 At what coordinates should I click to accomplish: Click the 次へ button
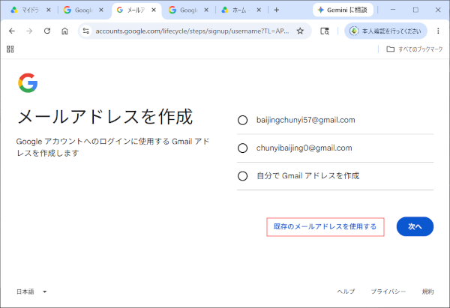tap(415, 226)
